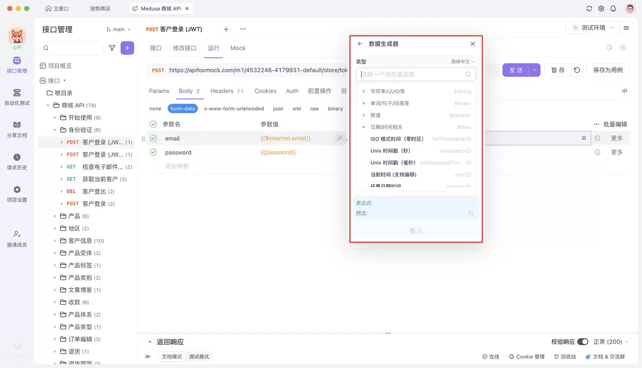Click info icon next to now

[x=468, y=175]
